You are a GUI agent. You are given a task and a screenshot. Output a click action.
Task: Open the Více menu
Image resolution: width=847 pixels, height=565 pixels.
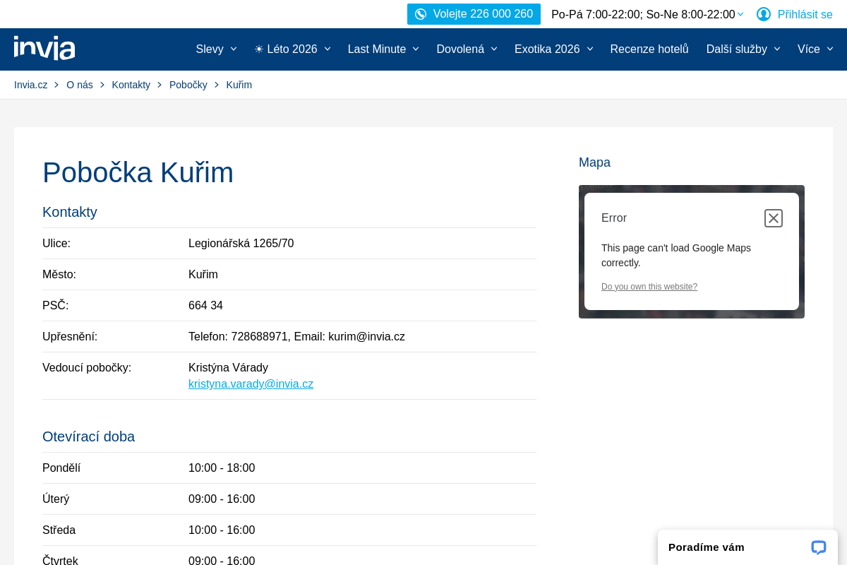point(809,49)
